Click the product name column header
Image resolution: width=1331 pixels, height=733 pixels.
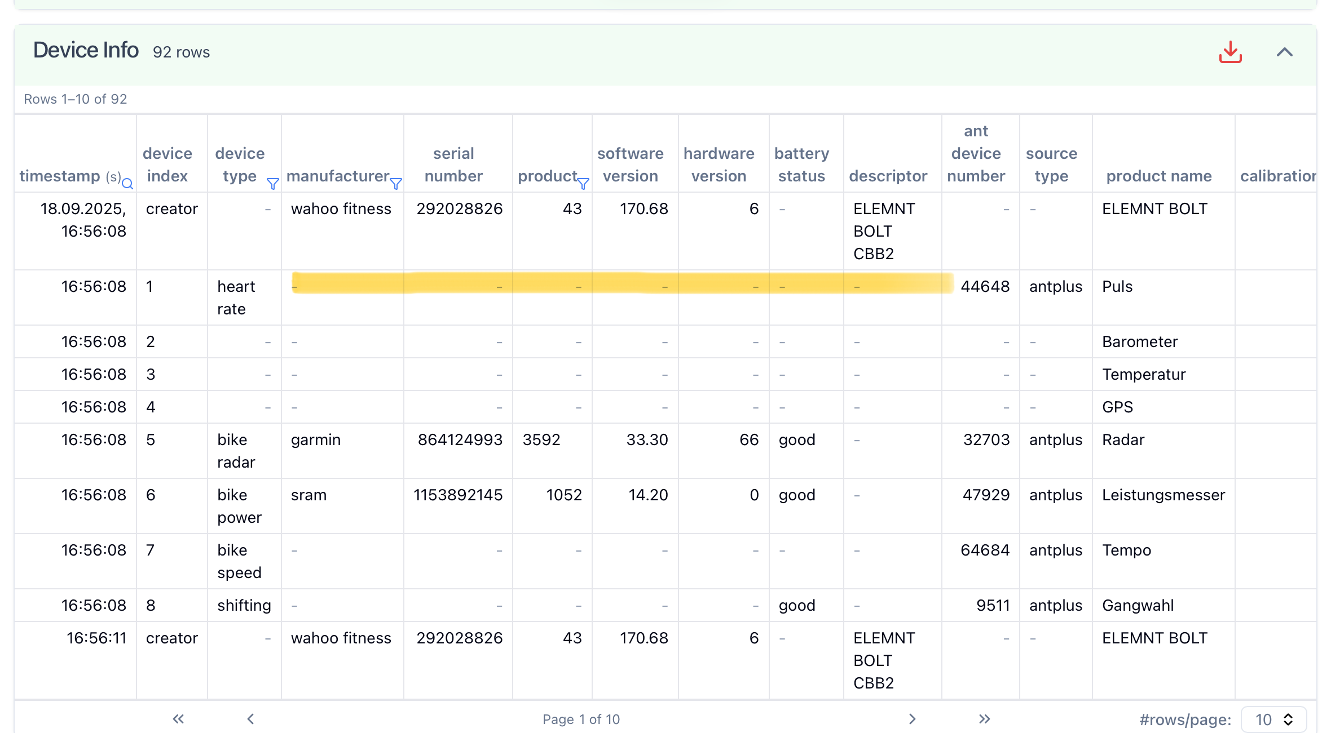point(1158,176)
